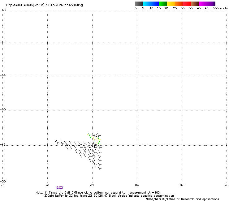229x201 pixels.
Task: Click the plot title 'Rapidscat Winds(25KM) 20150126 descending'
Action: click(45, 5)
